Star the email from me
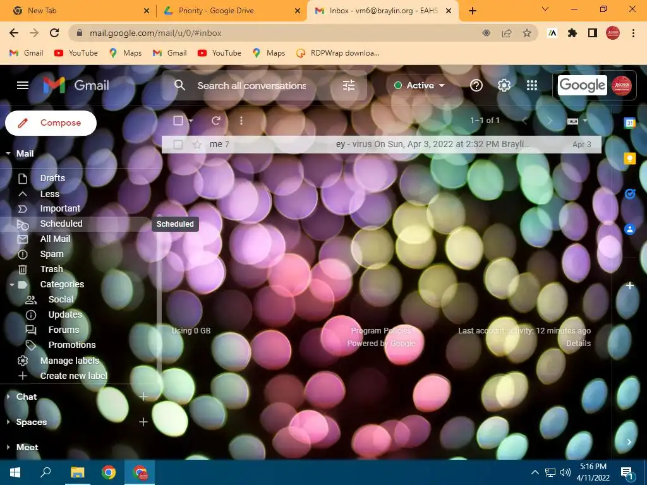The image size is (647, 485). coord(197,145)
